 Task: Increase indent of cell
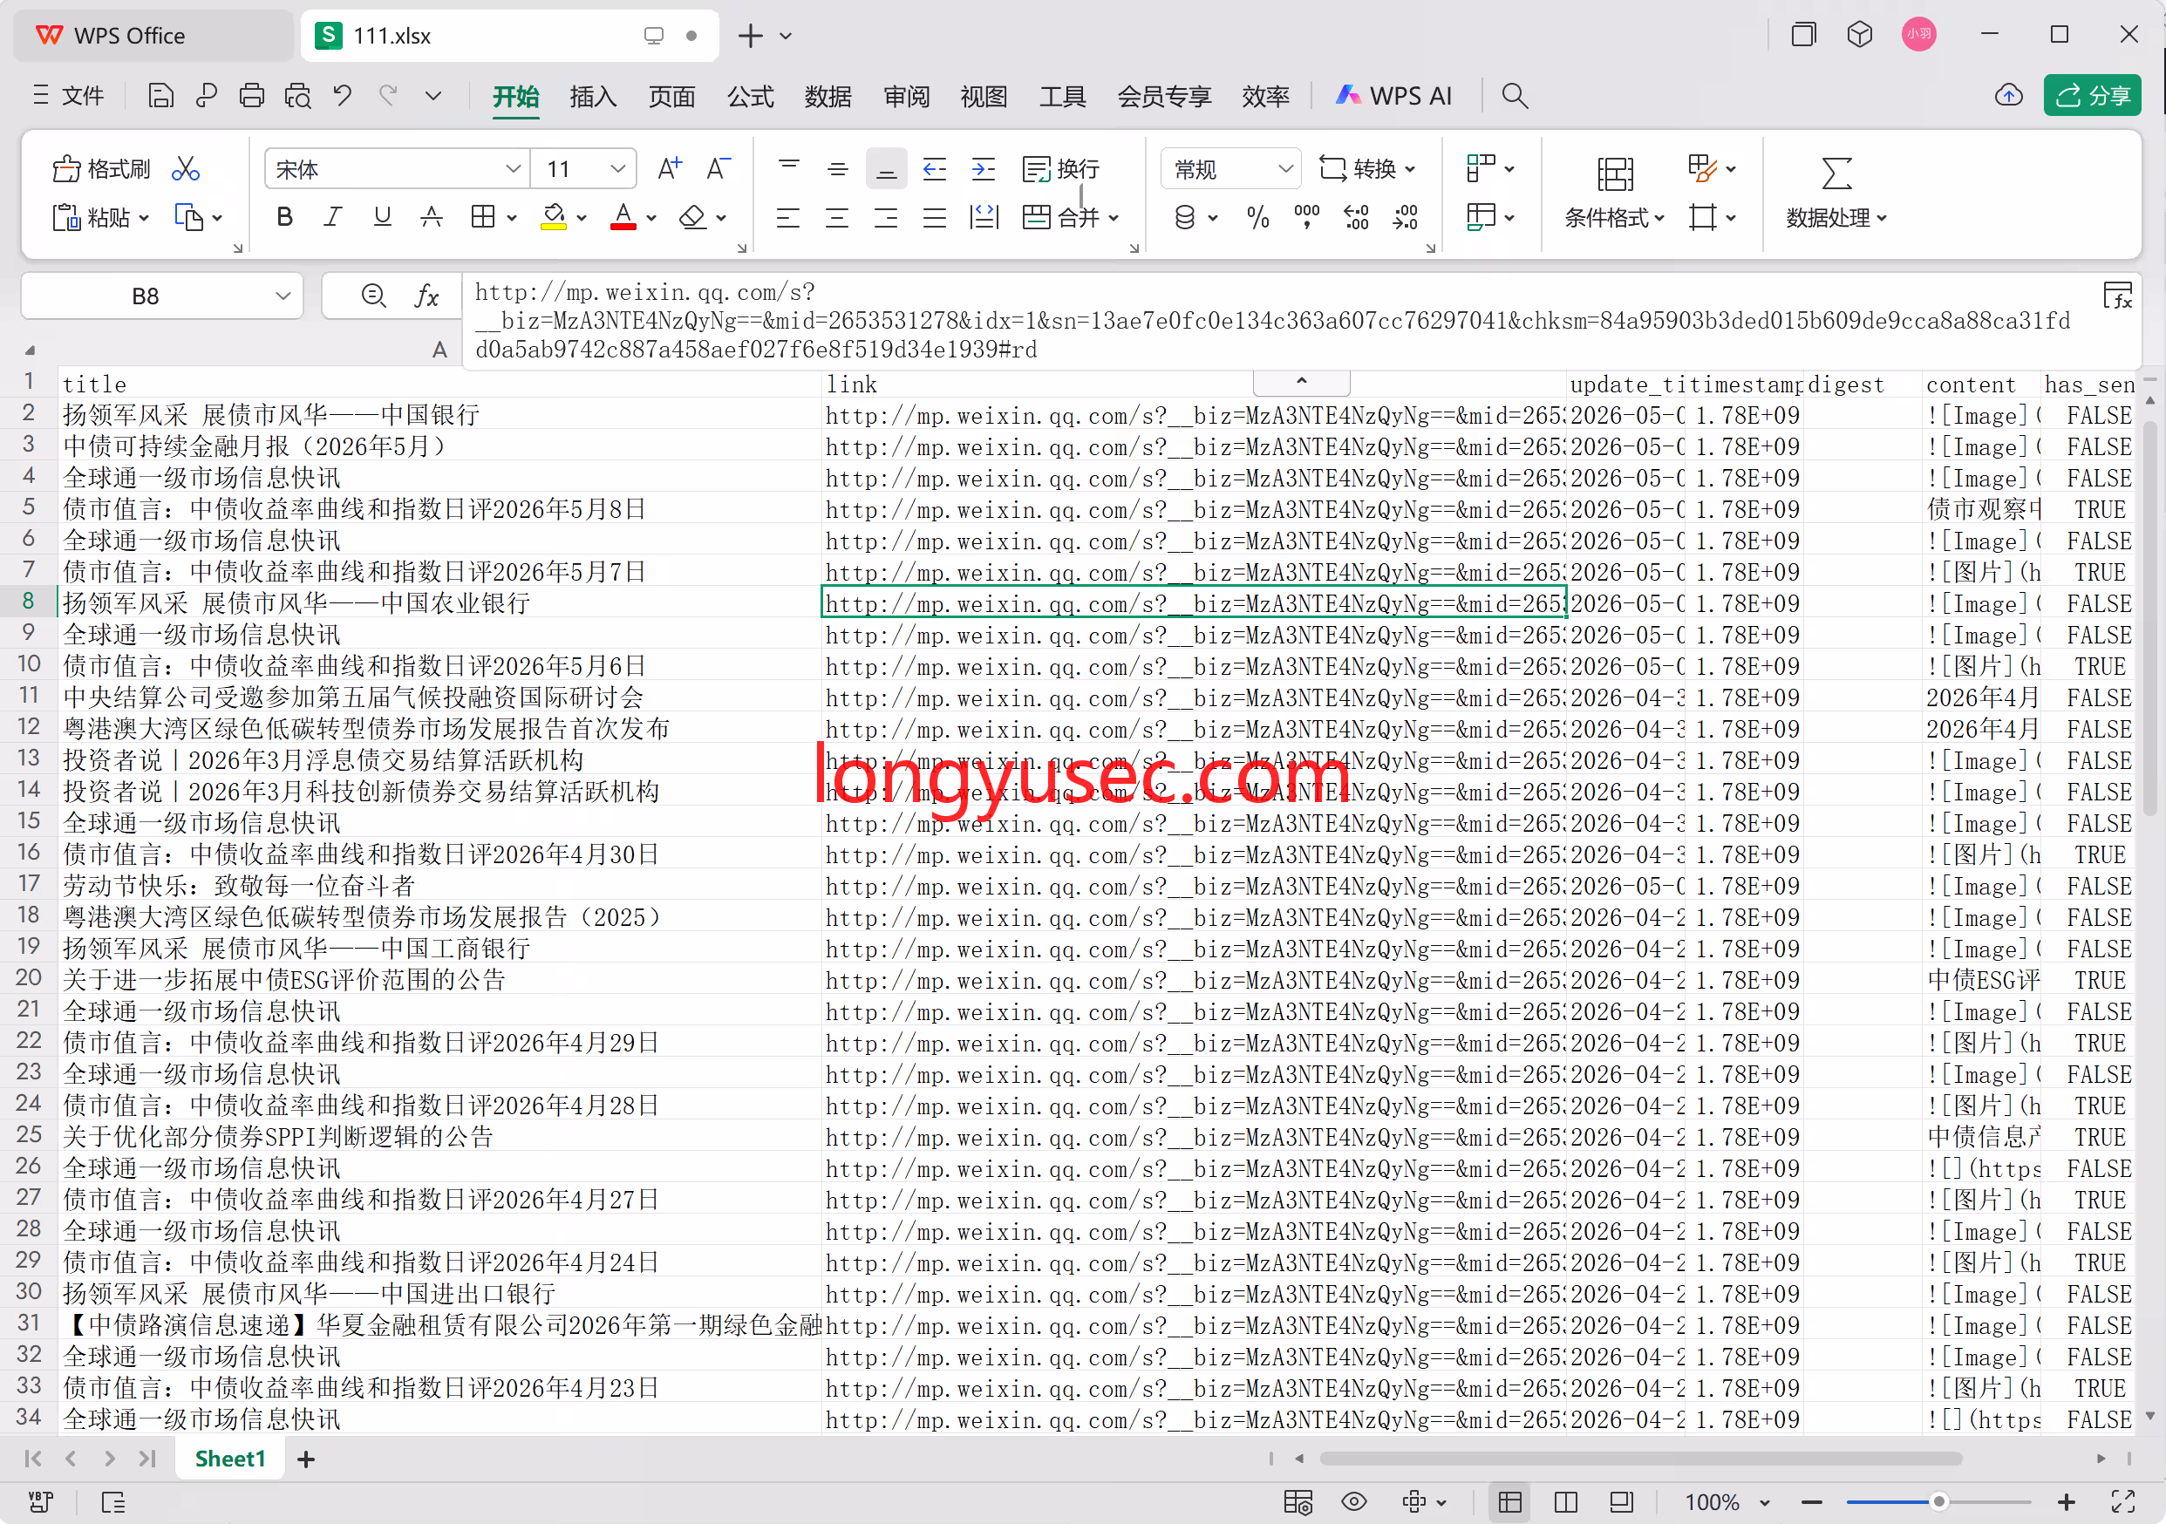[983, 169]
